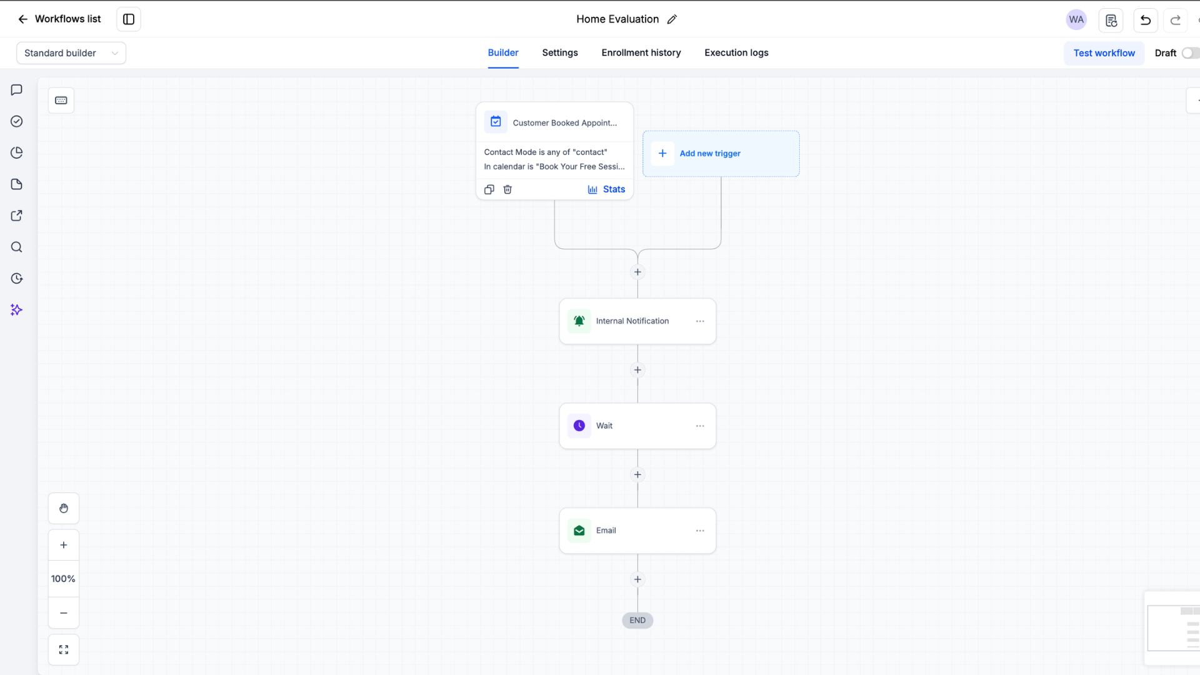Open keyboard shortcuts icon on canvas

(61, 101)
